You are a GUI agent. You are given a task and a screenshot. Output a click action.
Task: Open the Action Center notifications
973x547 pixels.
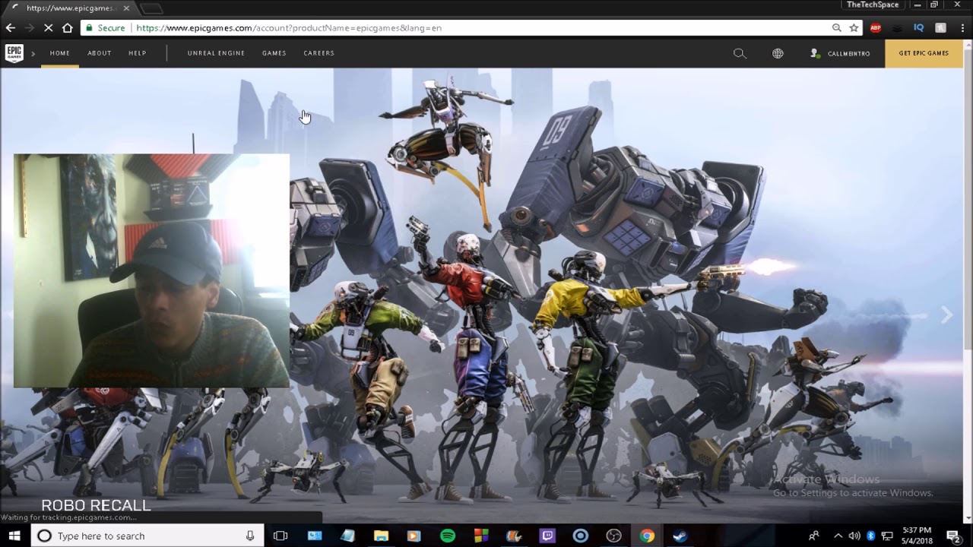(x=953, y=536)
